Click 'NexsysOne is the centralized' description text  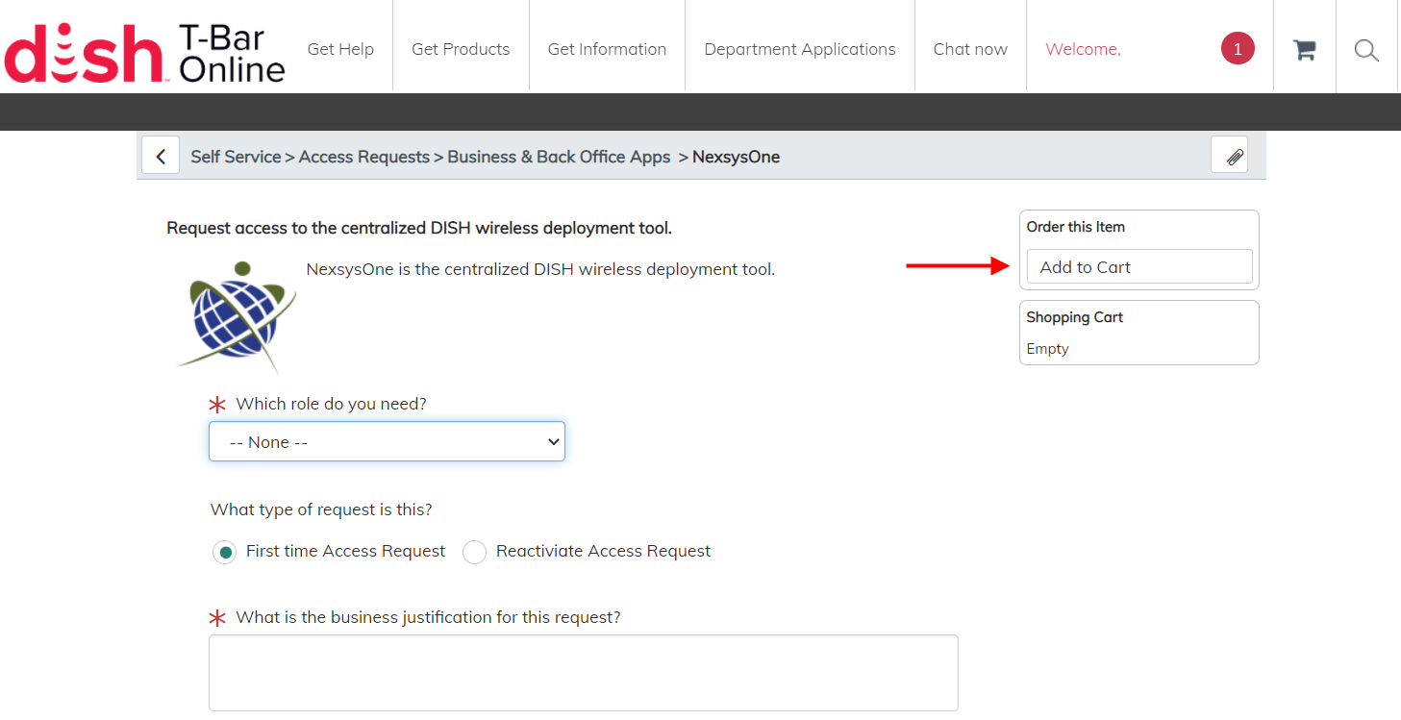tap(540, 269)
